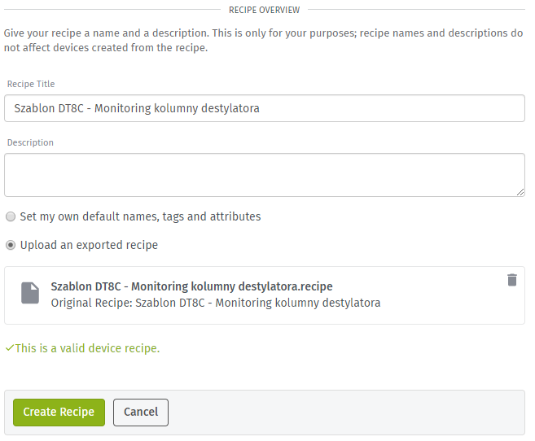The height and width of the screenshot is (441, 535).
Task: Click 'This is a valid device recipe' message
Action: [87, 348]
